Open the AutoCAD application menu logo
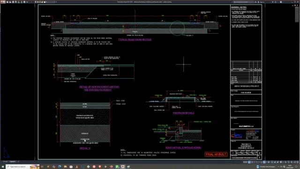 [x=3, y=2]
